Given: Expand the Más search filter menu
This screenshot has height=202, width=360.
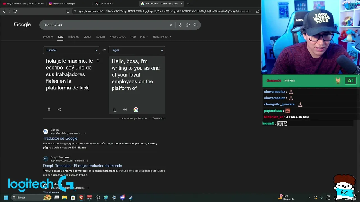Looking at the screenshot, I should [144, 37].
